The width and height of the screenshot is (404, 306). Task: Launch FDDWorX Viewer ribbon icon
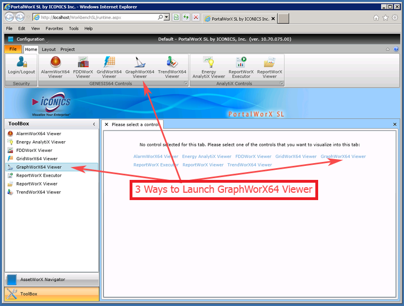click(x=83, y=67)
